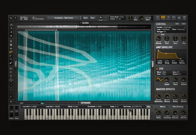Switch to the All layers tab
This screenshot has width=196, height=135.
(x=179, y=18)
